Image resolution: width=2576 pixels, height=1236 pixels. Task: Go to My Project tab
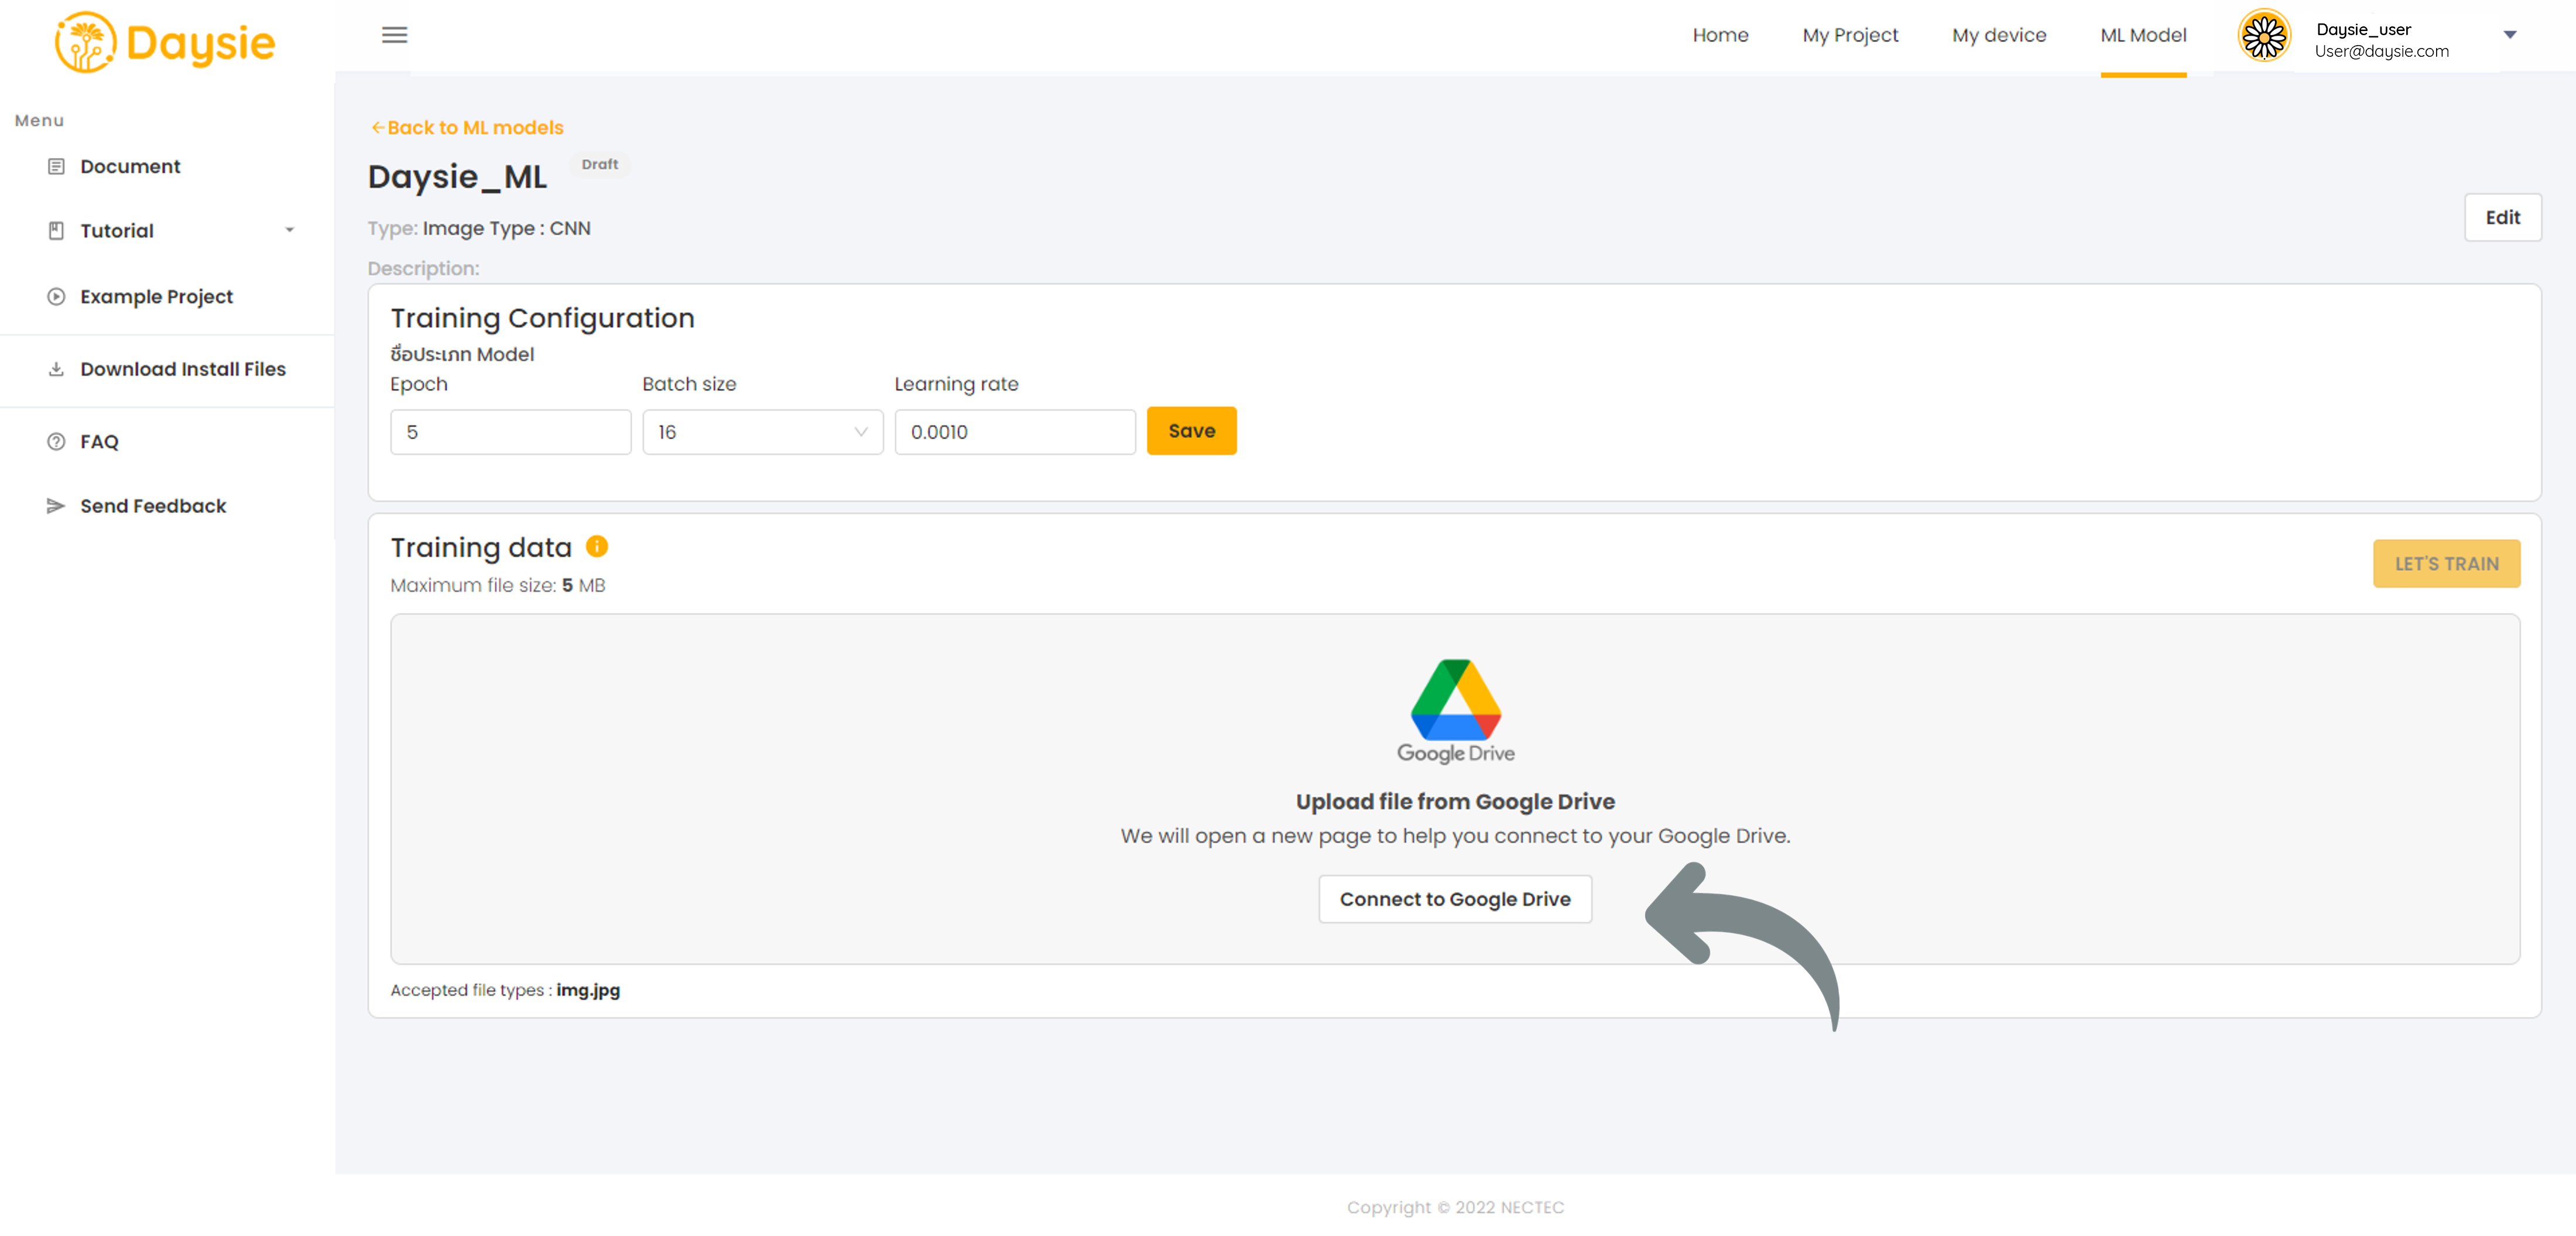1849,35
